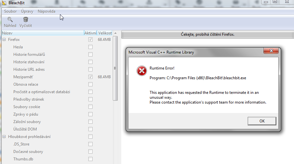The width and height of the screenshot is (294, 164).
Task: Collapse the Firefox tree group
Action: click(4, 40)
